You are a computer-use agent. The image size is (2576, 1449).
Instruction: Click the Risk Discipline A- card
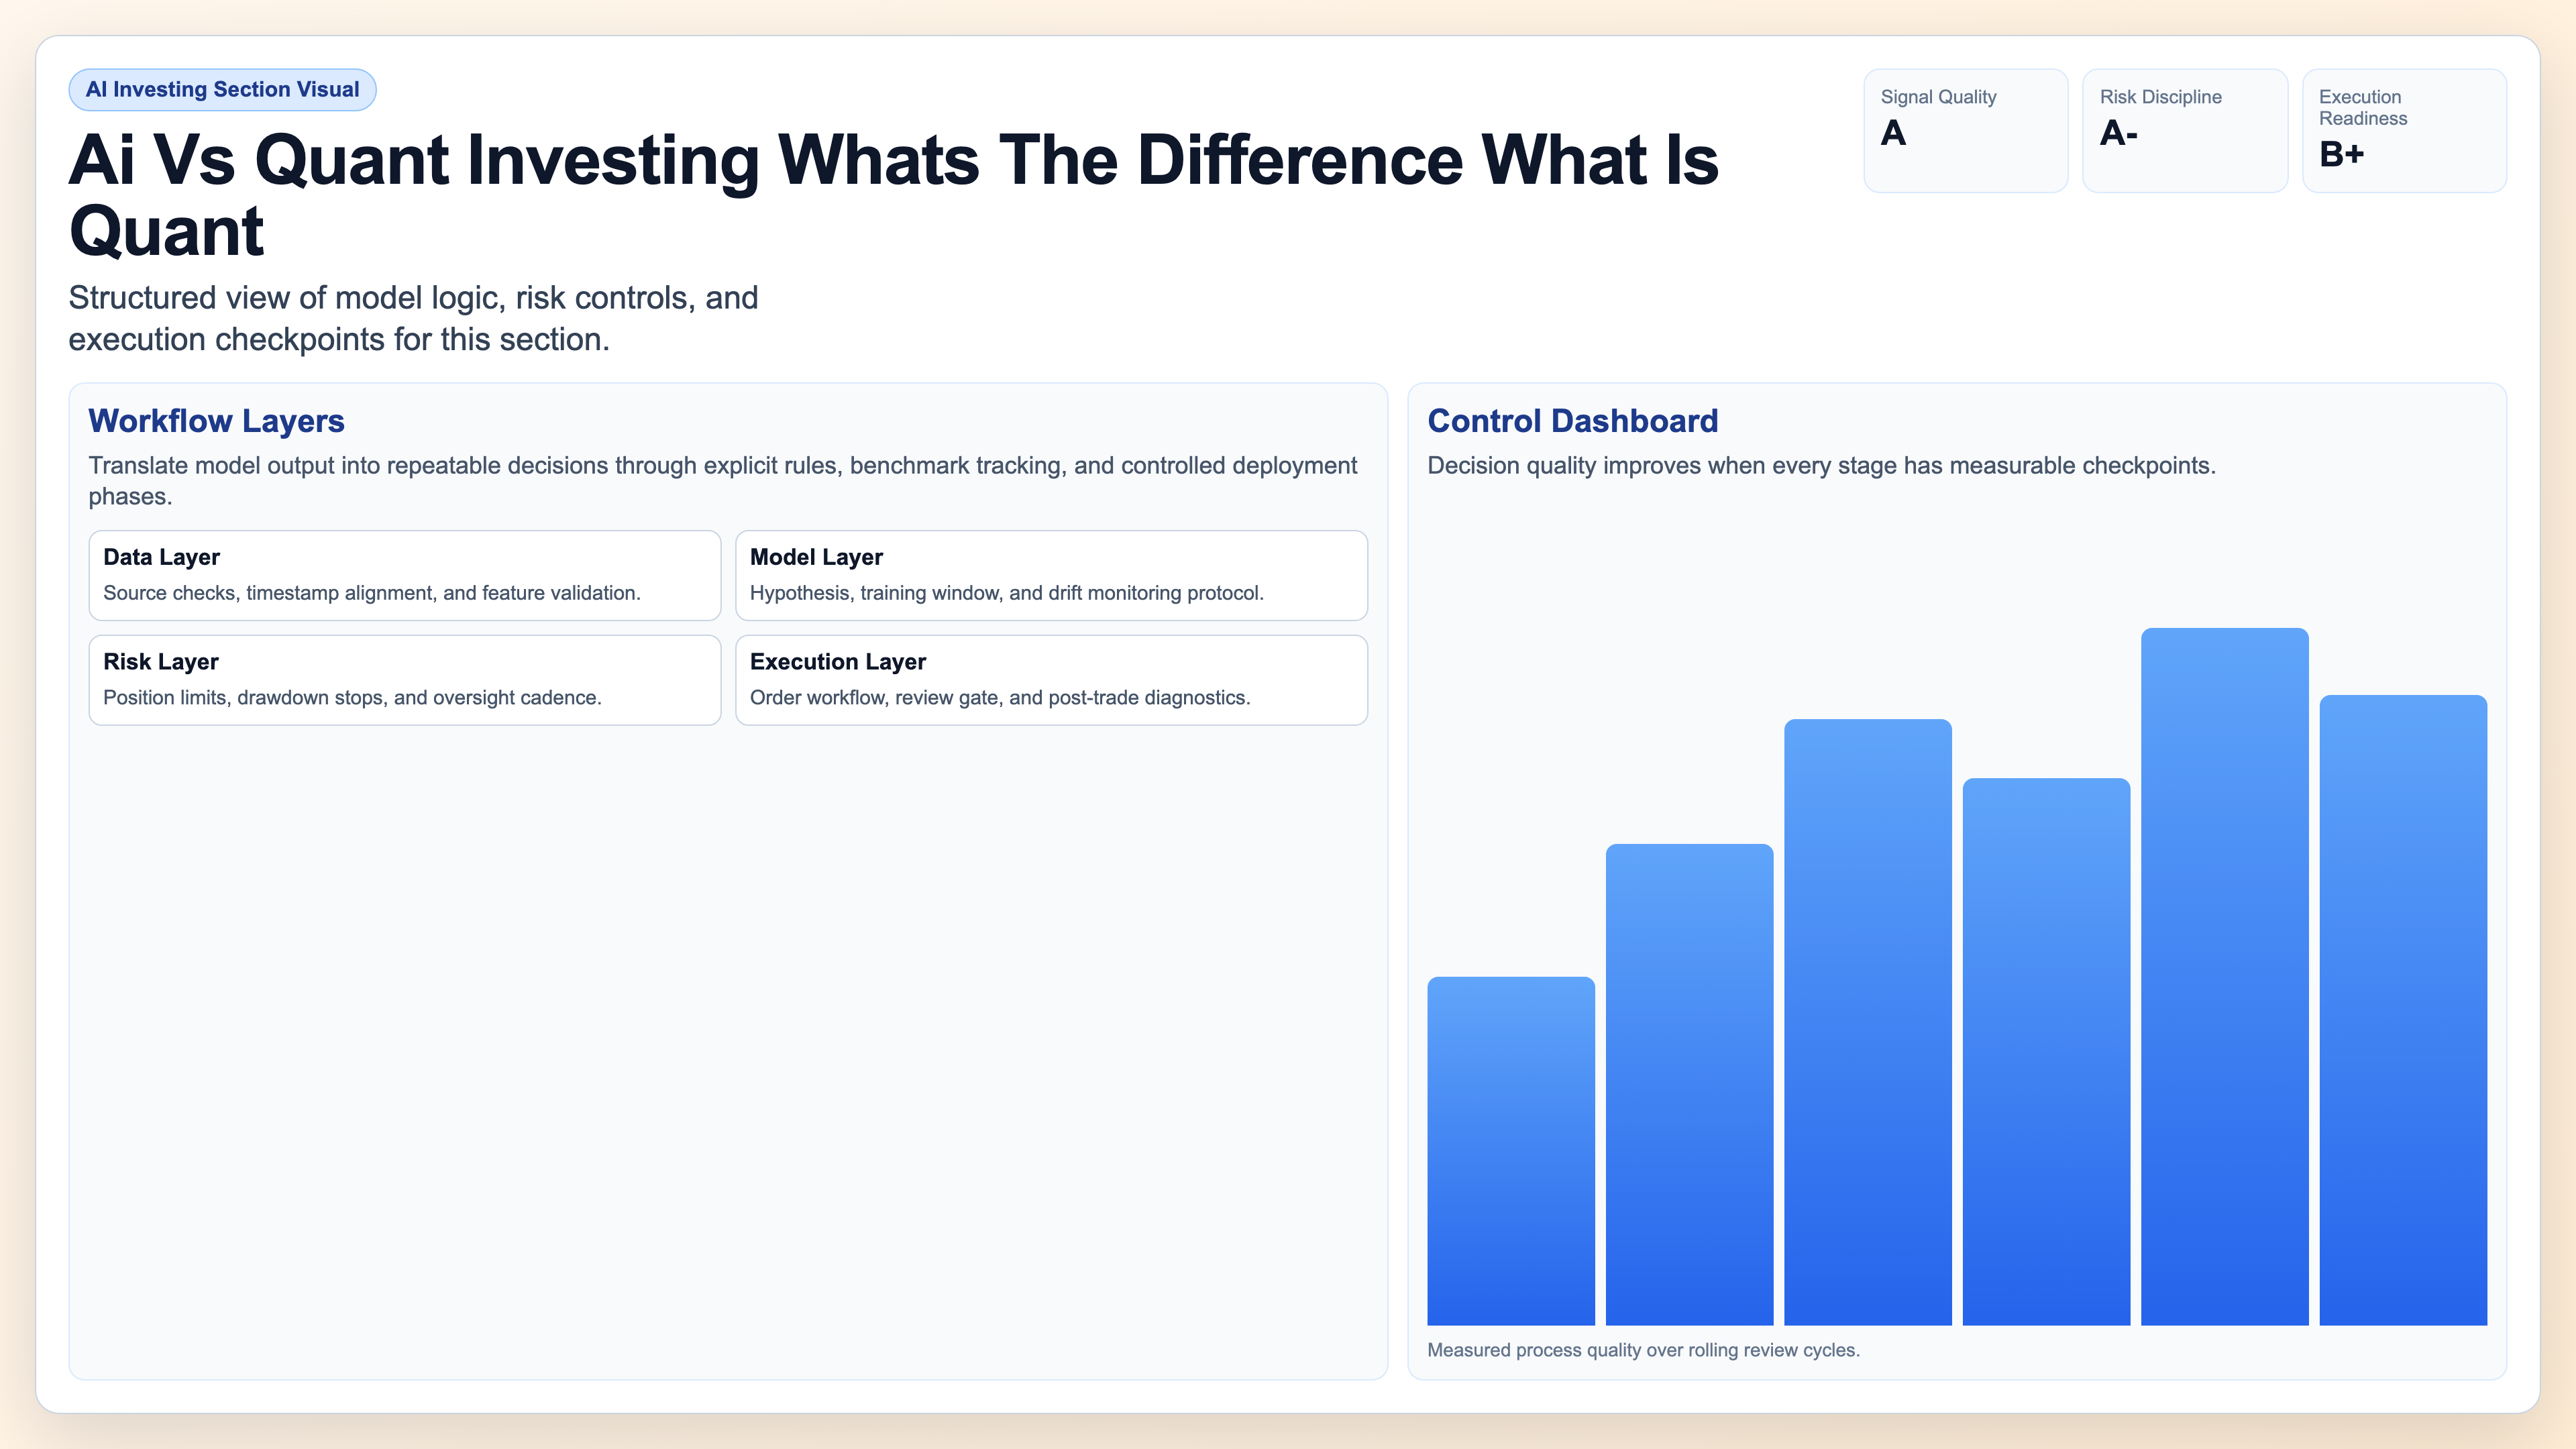point(2185,130)
